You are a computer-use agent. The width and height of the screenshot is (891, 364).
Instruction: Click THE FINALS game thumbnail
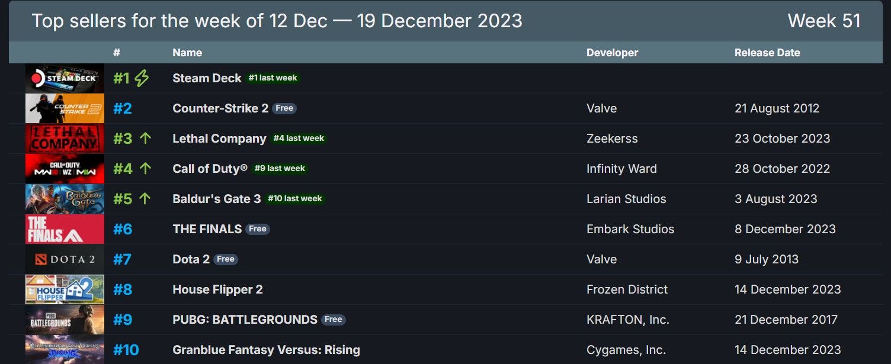(x=65, y=229)
